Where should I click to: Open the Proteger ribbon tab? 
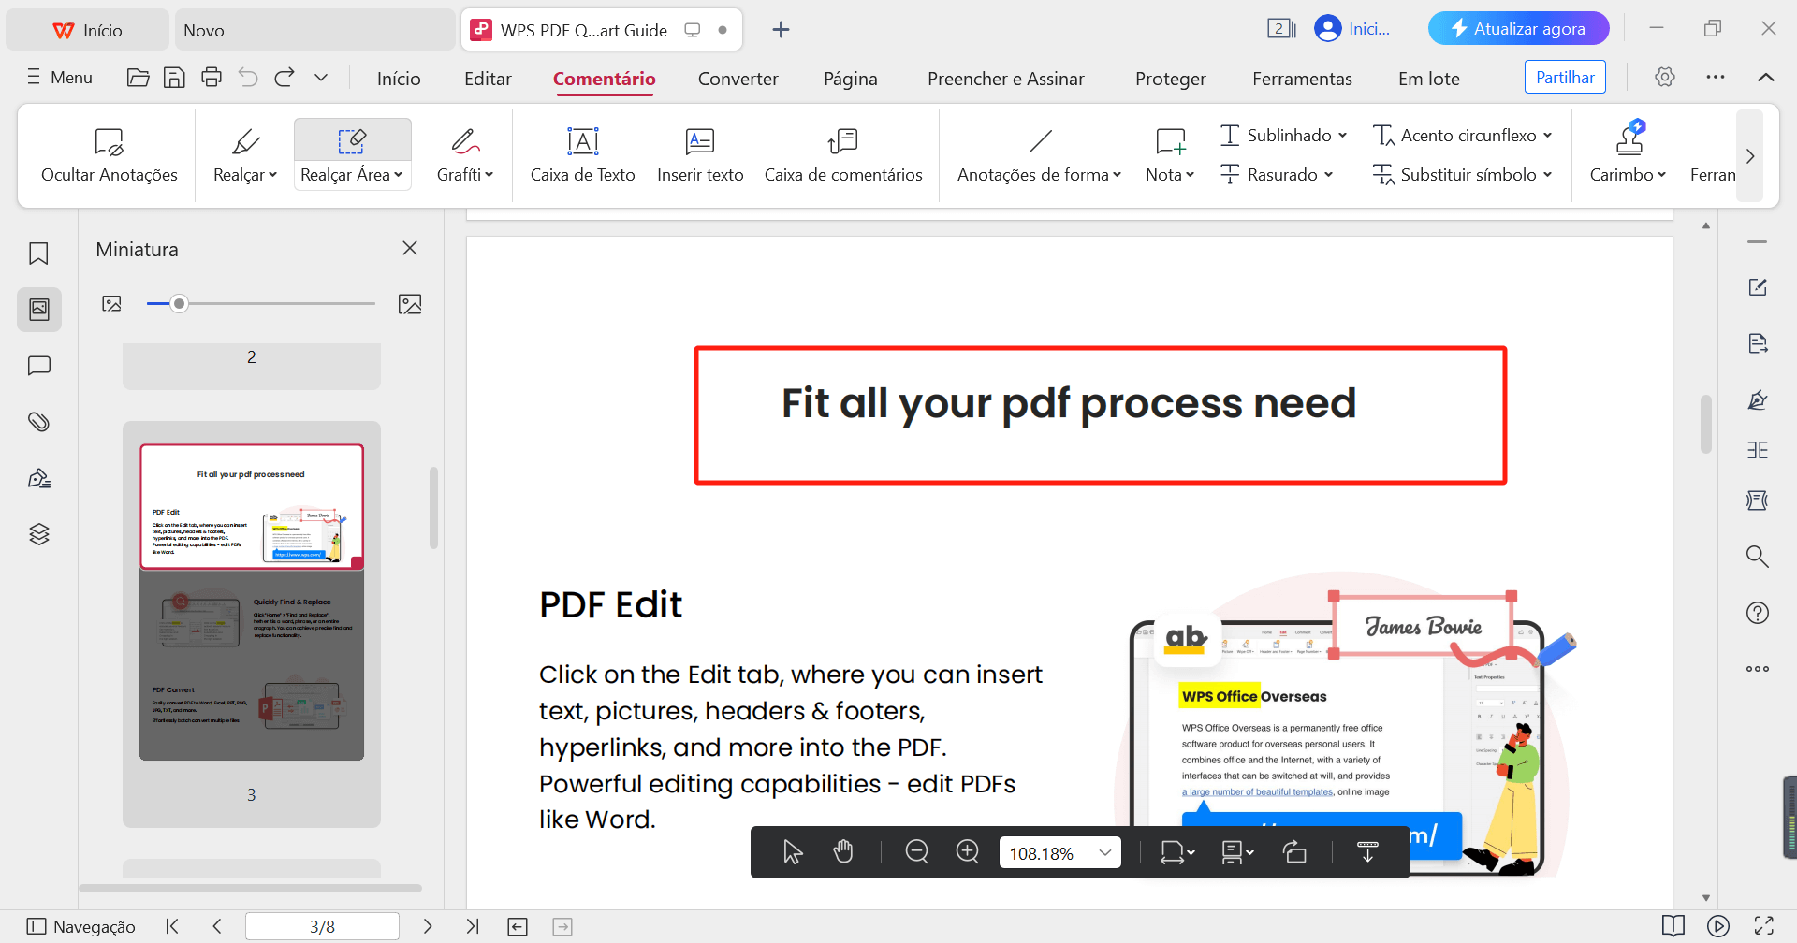pos(1170,79)
